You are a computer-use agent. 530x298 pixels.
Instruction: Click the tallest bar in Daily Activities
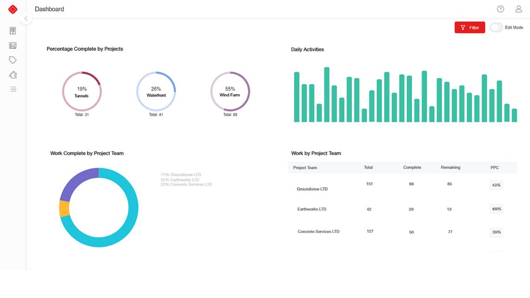327,93
